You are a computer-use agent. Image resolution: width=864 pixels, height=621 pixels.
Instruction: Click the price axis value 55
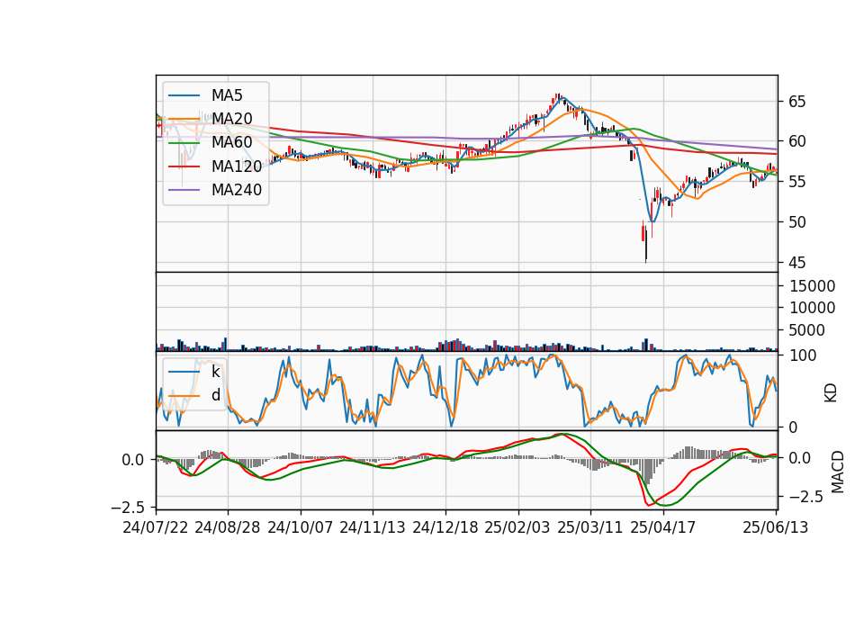click(796, 182)
